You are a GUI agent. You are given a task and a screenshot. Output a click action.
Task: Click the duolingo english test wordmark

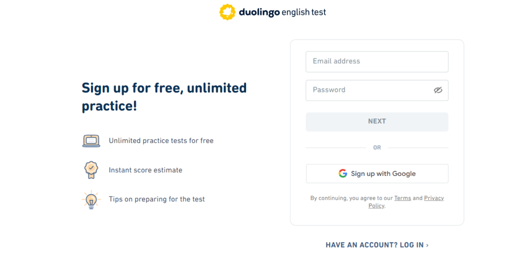[x=282, y=12]
